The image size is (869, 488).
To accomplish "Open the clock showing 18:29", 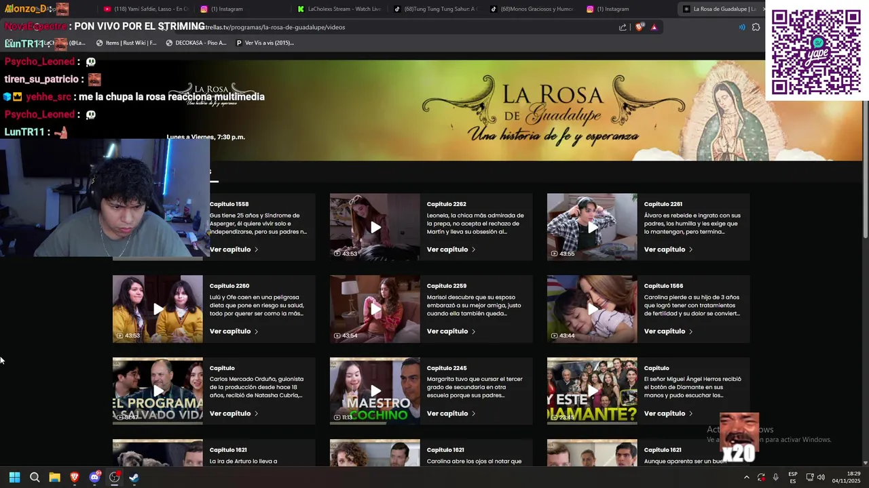I will click(x=846, y=477).
